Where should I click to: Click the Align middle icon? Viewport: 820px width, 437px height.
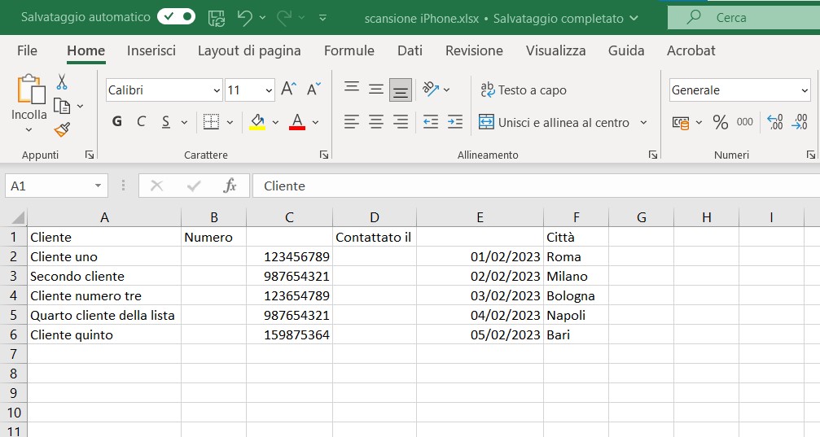coord(376,90)
